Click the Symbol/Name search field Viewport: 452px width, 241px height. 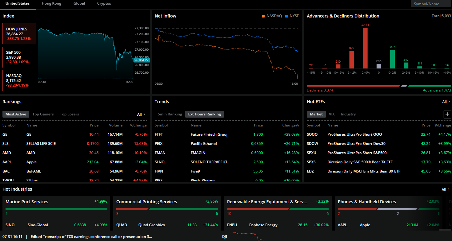point(431,4)
